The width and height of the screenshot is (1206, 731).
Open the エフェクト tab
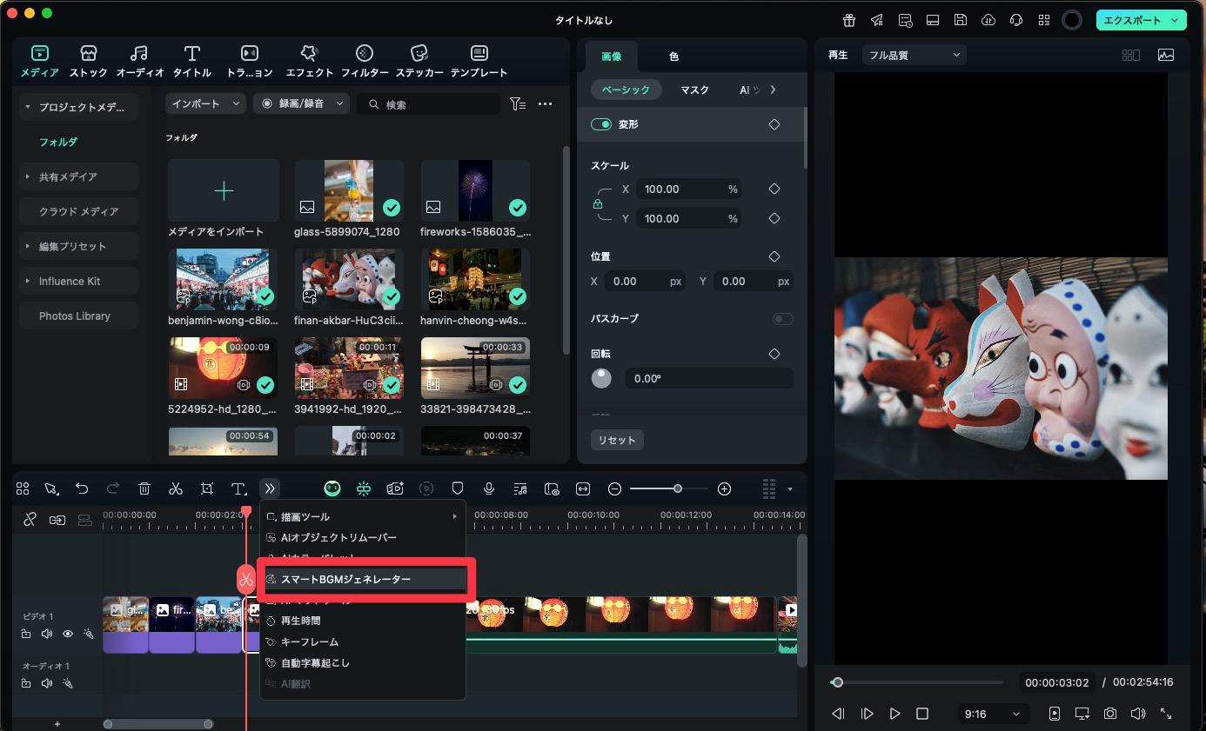tap(309, 61)
